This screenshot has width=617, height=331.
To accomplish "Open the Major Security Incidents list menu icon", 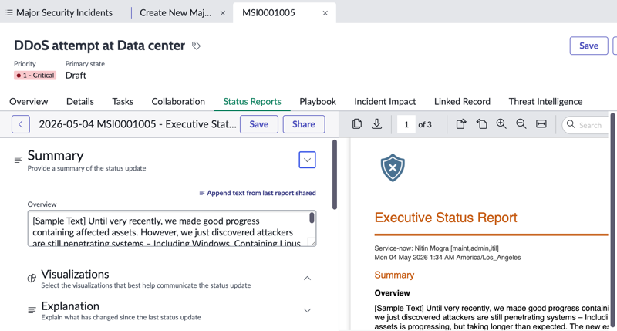I will (x=9, y=13).
